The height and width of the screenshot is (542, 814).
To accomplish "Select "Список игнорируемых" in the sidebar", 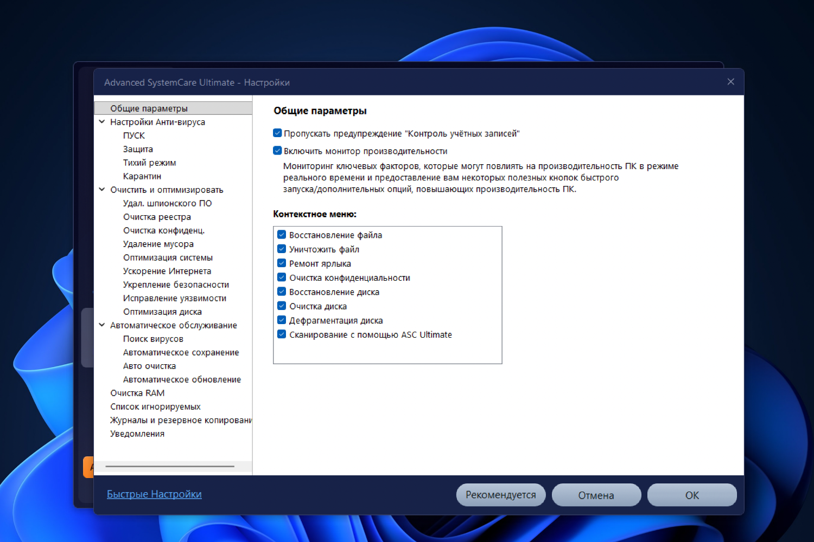I will 155,406.
